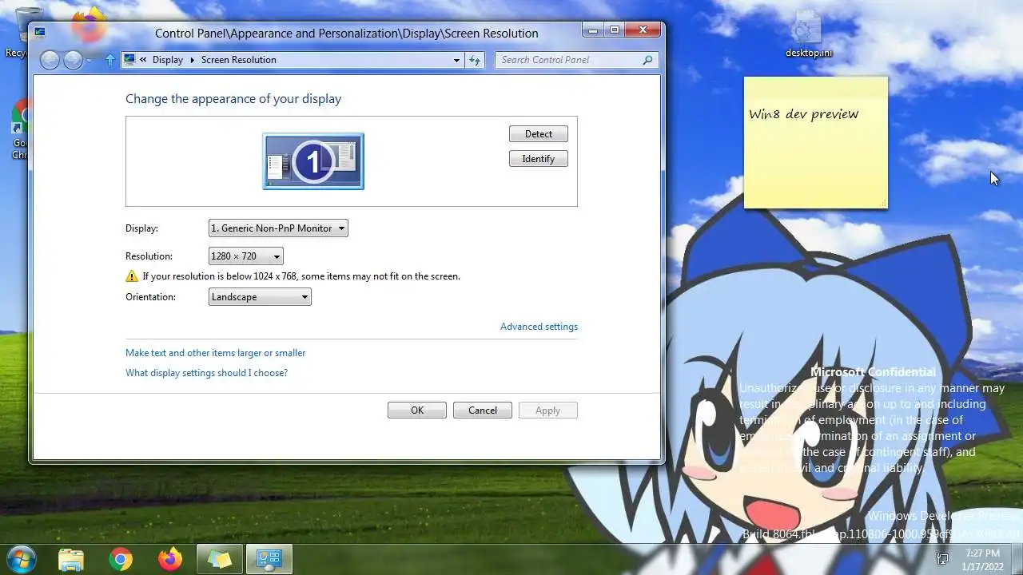
Task: Expand breadcrumb chevron before Display
Action: click(143, 60)
